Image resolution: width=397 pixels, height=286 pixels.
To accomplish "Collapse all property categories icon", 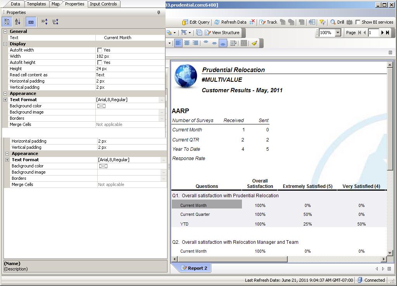I will 55,22.
